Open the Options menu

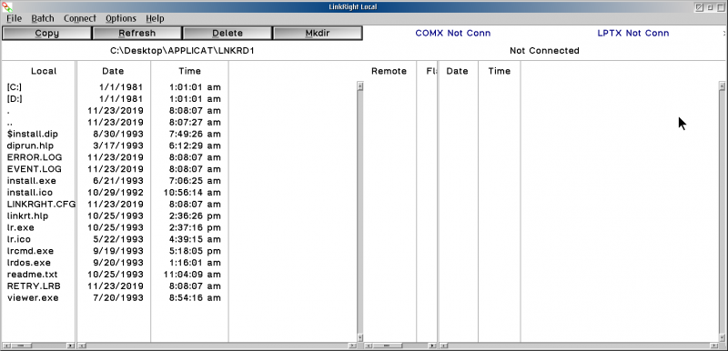[121, 18]
